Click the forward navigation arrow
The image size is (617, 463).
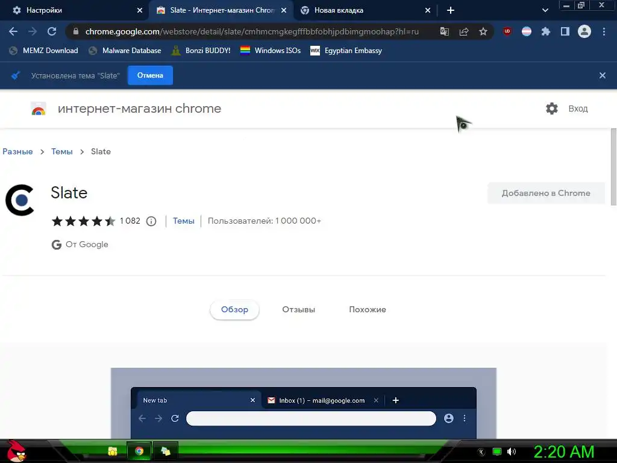tap(33, 31)
